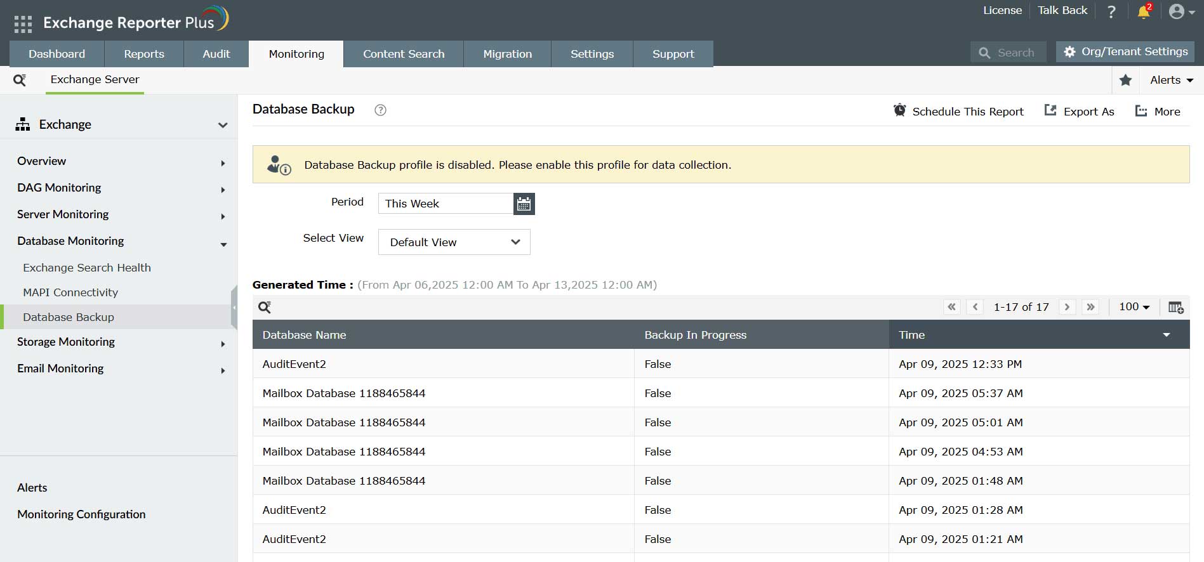Click the Talk Back link
Viewport: 1204px width, 562px height.
click(x=1062, y=10)
